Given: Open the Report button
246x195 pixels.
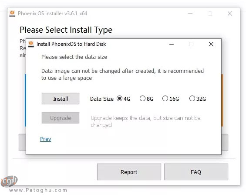Looking at the screenshot, I should point(129,172).
